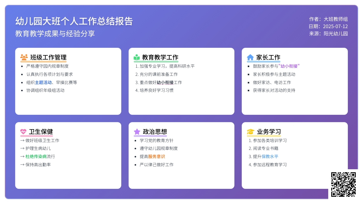Click the line → 保持高出勤率

(x=35, y=164)
